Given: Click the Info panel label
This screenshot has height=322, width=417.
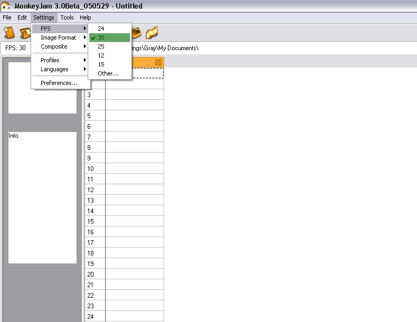Looking at the screenshot, I should pyautogui.click(x=13, y=136).
